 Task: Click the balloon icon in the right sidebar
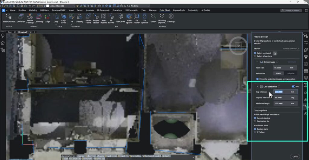[x=306, y=57]
